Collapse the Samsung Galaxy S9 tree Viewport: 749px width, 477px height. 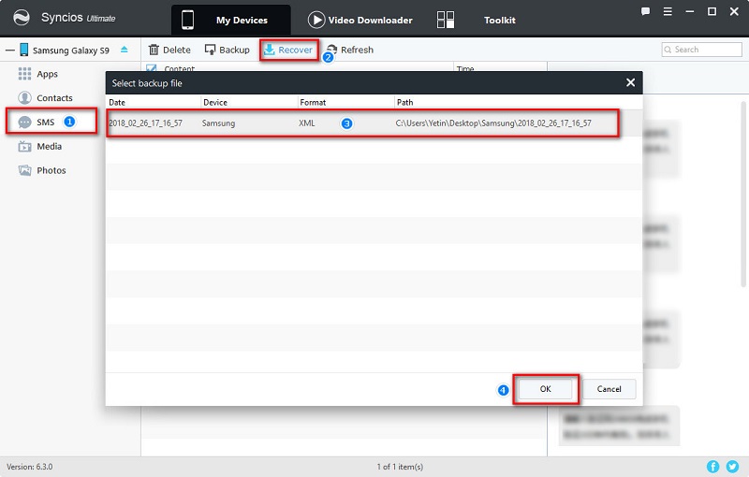tap(10, 51)
